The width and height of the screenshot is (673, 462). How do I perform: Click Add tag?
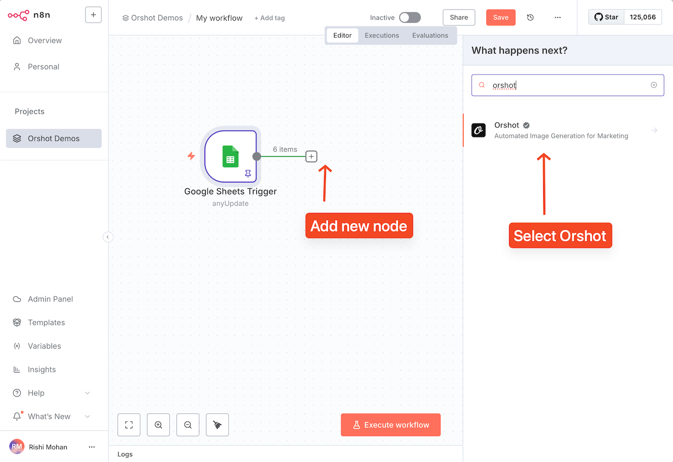pos(270,18)
